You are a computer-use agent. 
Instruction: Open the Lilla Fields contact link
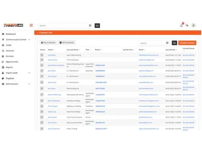(x=52, y=55)
